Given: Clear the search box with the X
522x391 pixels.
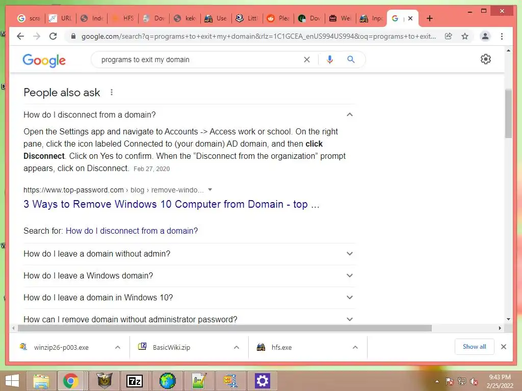Looking at the screenshot, I should click(306, 60).
